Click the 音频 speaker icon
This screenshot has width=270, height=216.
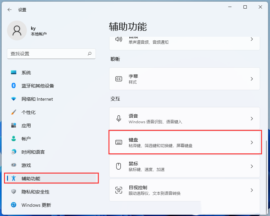[118, 39]
